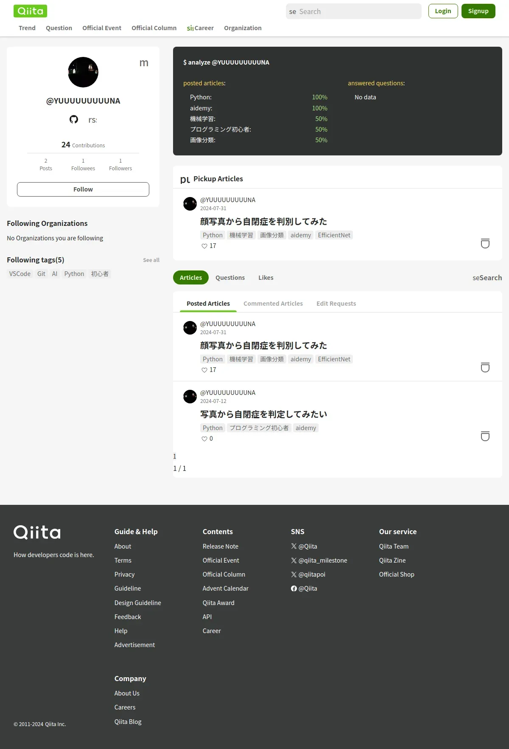Viewport: 509px width, 749px height.
Task: Stock the 2024-07-31 posted article bookmark icon
Action: pyautogui.click(x=485, y=367)
